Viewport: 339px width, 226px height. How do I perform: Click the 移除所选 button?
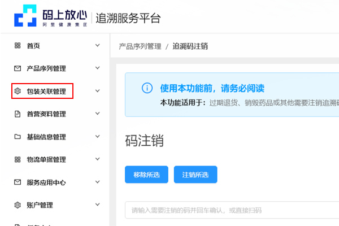pos(146,175)
